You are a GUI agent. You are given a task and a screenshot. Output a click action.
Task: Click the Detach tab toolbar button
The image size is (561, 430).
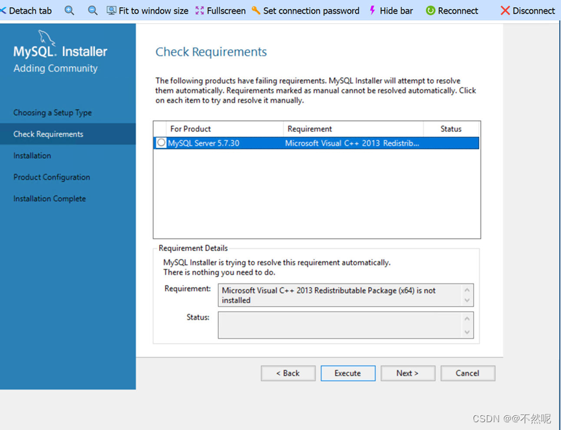(x=26, y=11)
